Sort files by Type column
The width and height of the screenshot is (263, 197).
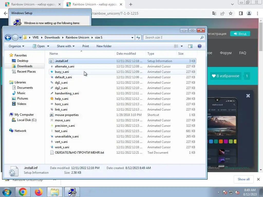[x=161, y=54]
